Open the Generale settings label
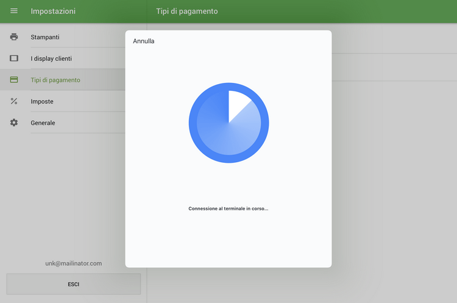Screen dimensions: 457x303 tap(43, 123)
